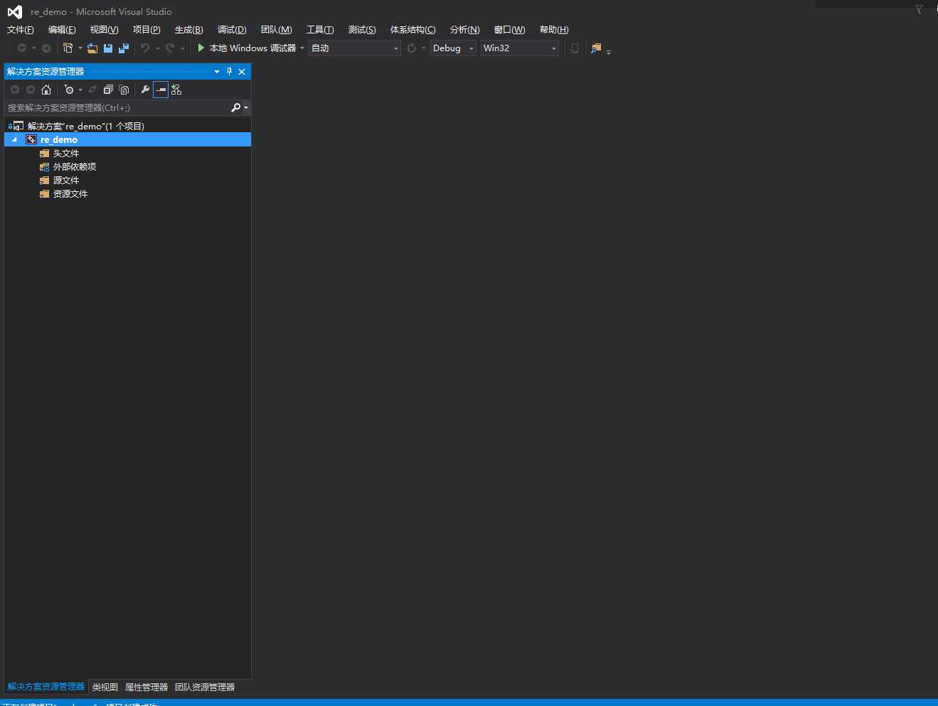Open the 编辑(E) menu

click(x=62, y=29)
